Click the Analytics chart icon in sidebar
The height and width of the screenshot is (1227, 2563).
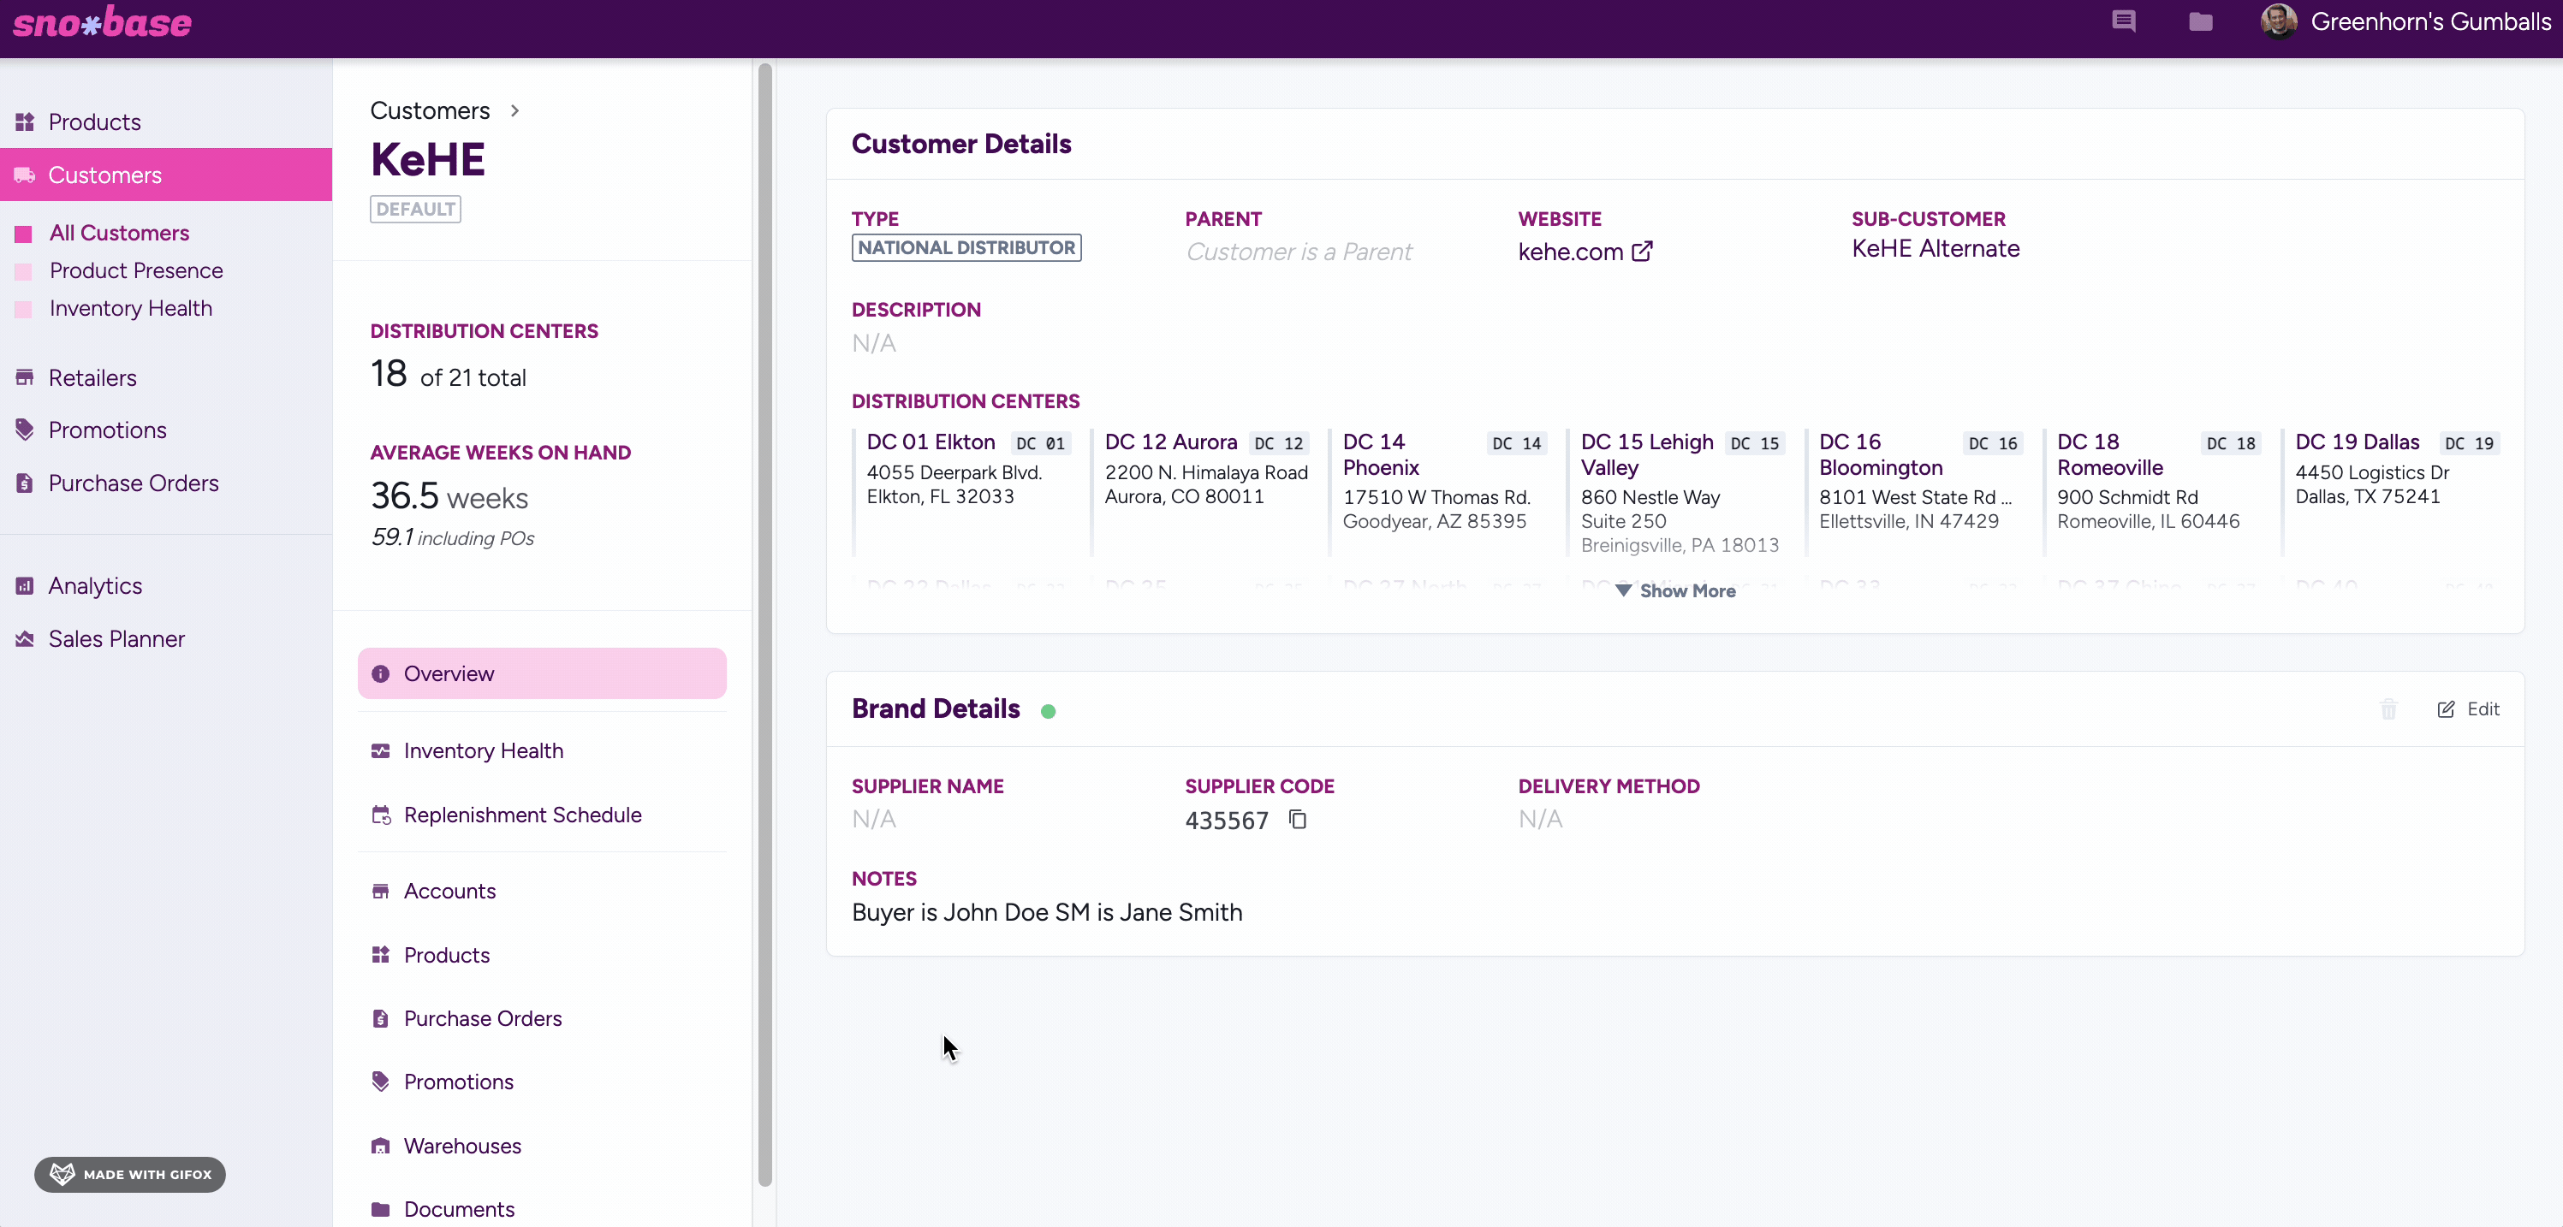[x=25, y=585]
